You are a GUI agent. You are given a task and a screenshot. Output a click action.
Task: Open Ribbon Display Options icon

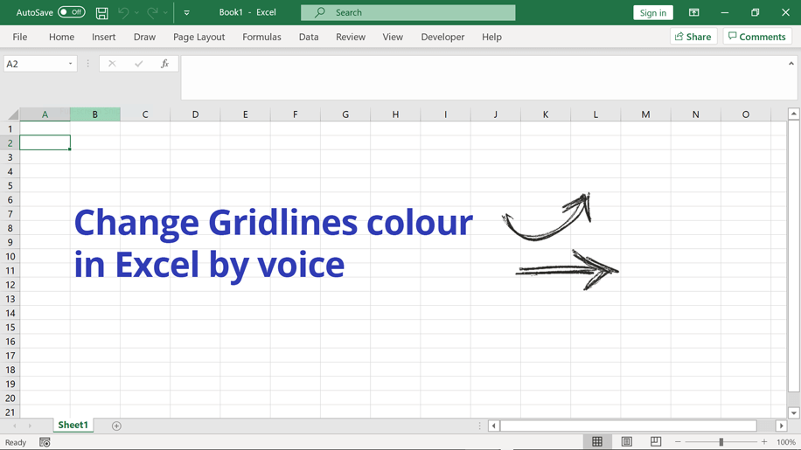point(693,13)
